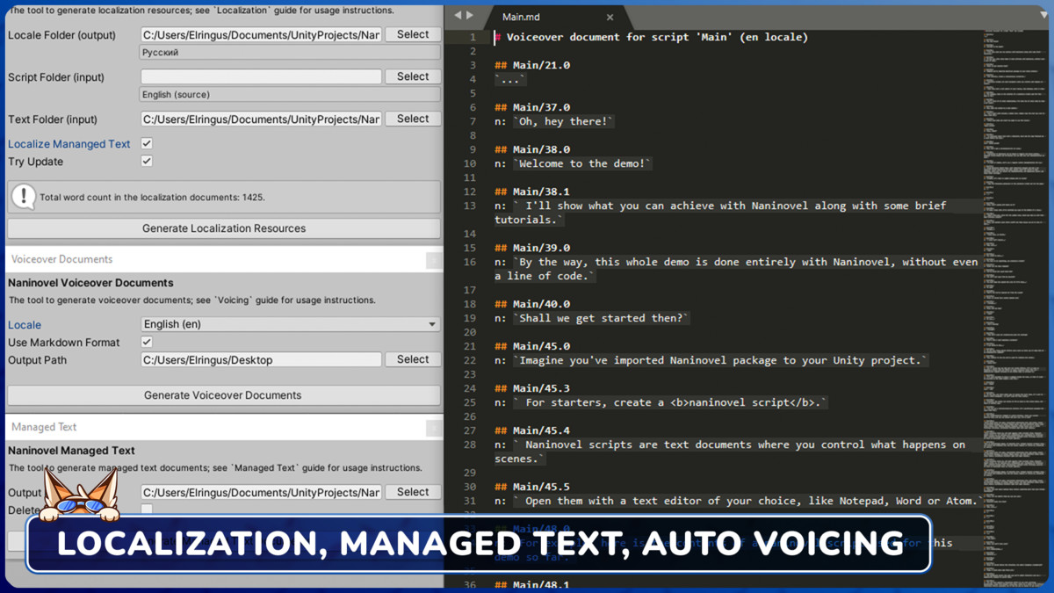
Task: Toggle the Localize Managed Text checkbox
Action: pos(147,143)
